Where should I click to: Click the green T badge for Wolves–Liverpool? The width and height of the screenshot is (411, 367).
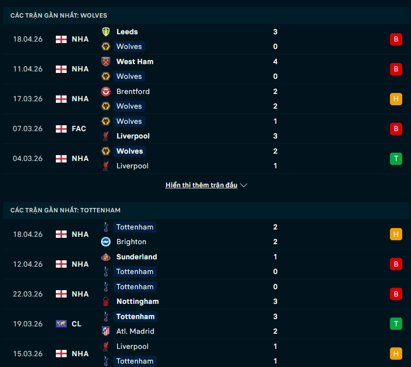(396, 159)
